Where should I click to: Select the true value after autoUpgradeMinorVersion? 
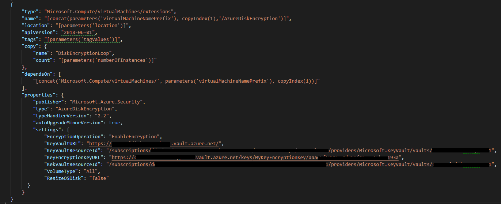[114, 123]
